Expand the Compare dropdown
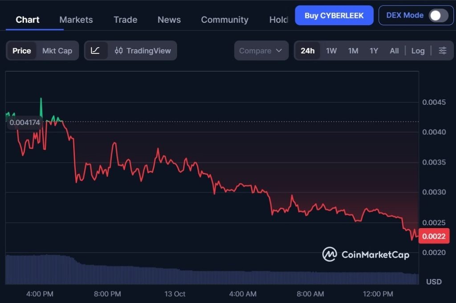Screen dimensions: 456x303 click(x=261, y=51)
